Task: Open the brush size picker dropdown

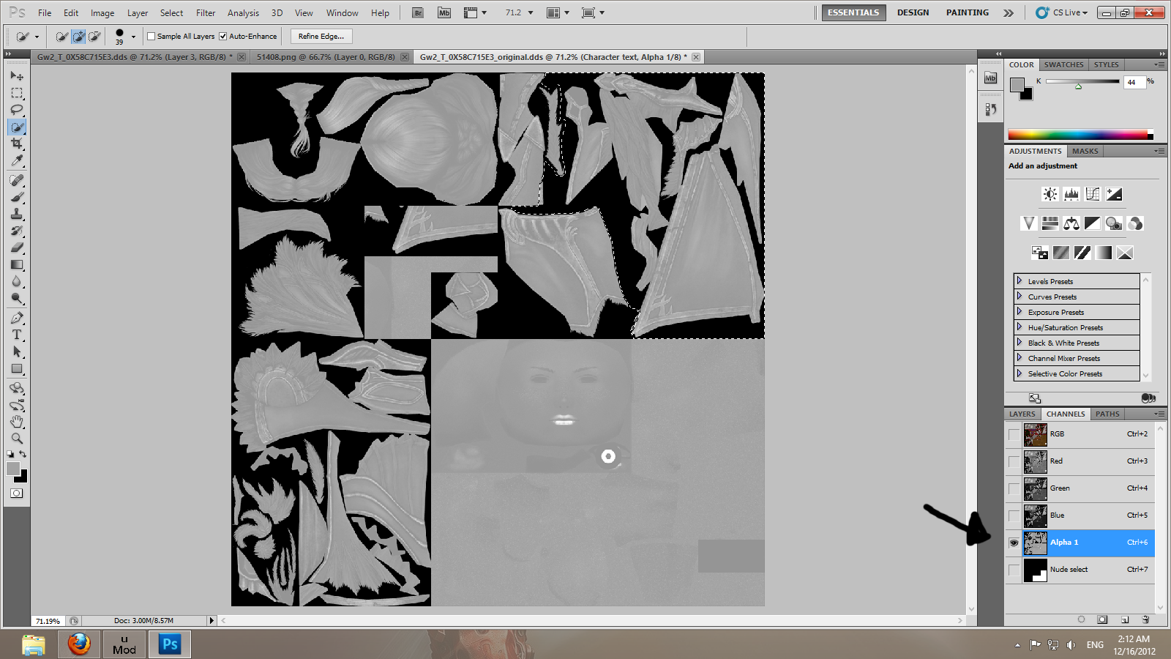Action: pyautogui.click(x=133, y=37)
